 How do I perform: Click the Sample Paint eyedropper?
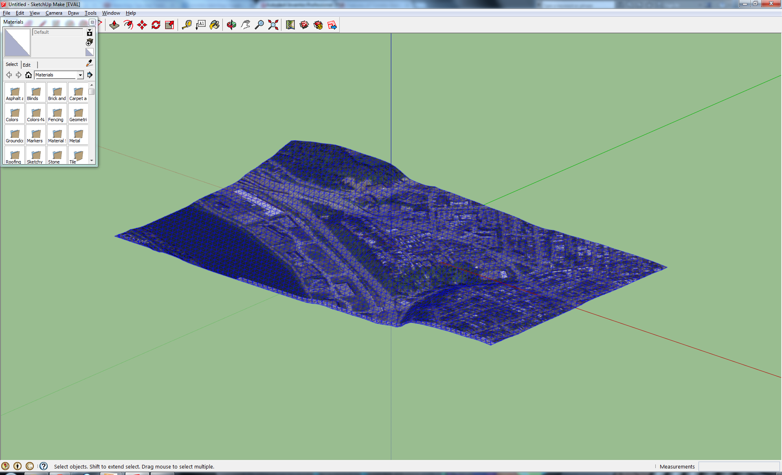point(90,63)
